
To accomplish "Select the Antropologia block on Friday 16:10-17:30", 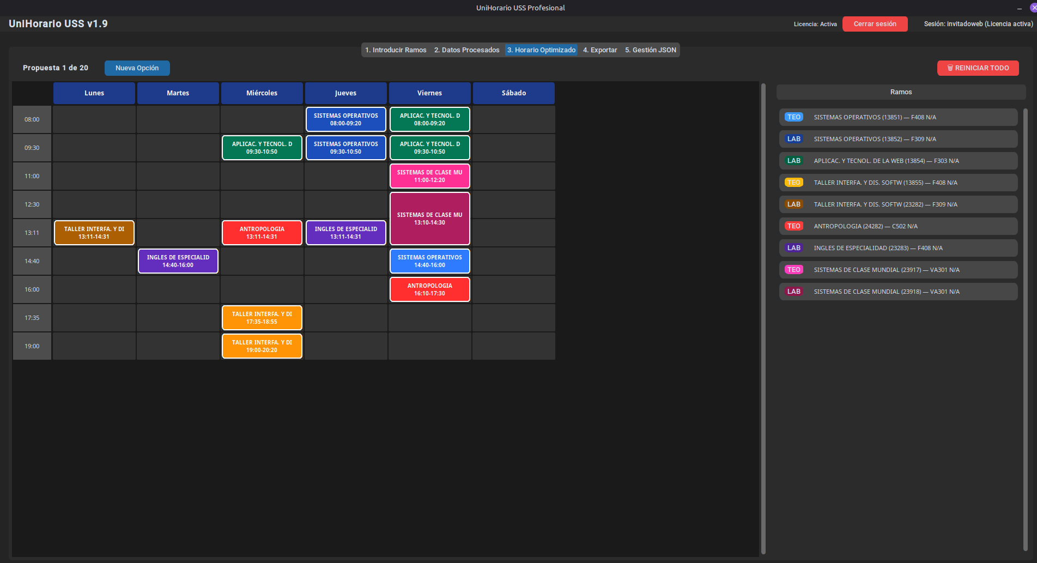I will coord(429,289).
